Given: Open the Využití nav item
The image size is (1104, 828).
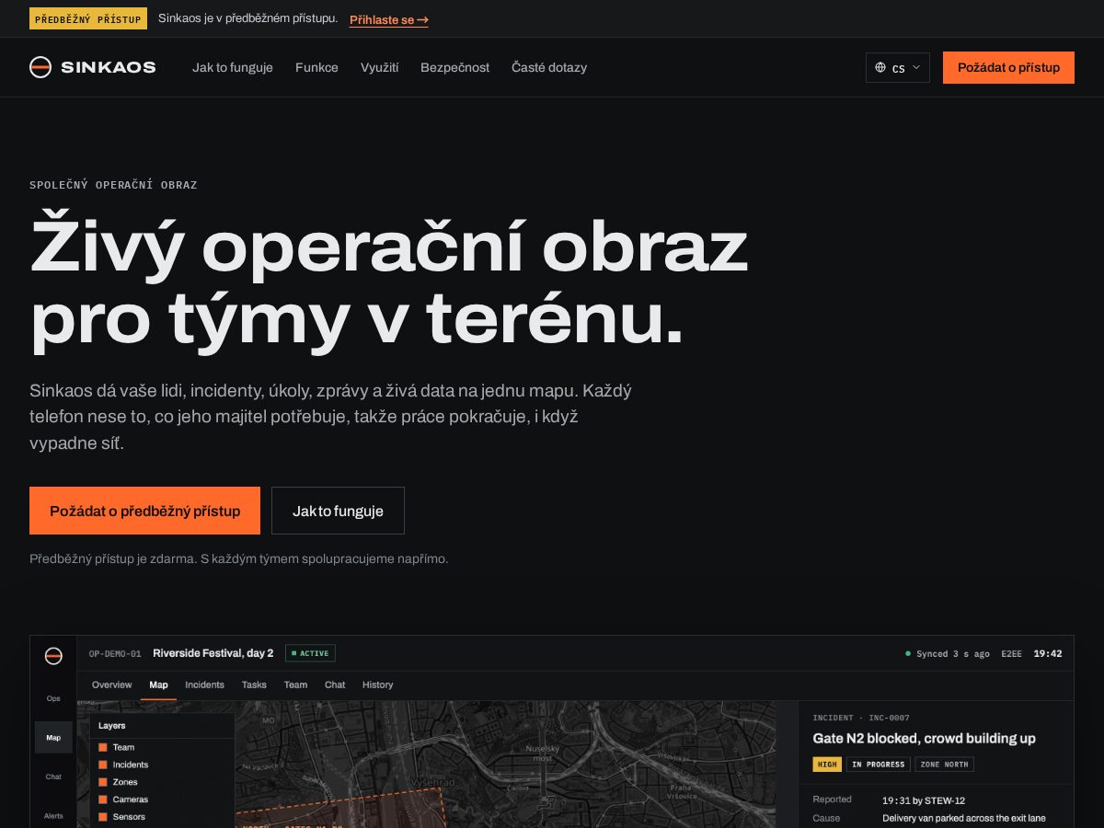Looking at the screenshot, I should coord(379,68).
